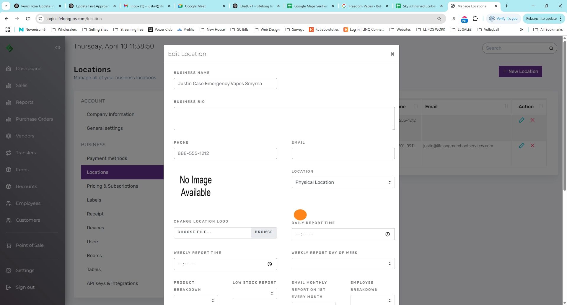
Task: Click the Lifelong POS logo
Action: point(9,48)
